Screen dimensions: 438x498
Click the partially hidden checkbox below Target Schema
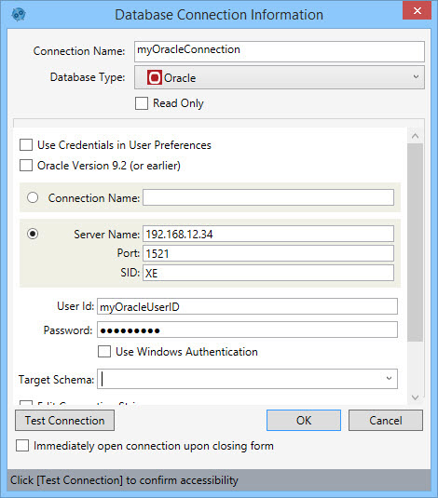pos(26,403)
